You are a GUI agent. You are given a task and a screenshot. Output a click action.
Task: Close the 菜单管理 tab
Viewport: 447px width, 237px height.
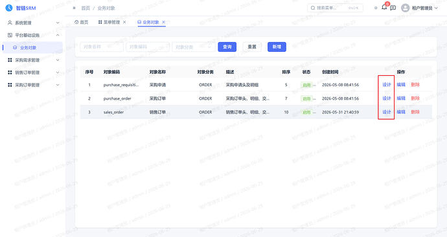click(124, 22)
